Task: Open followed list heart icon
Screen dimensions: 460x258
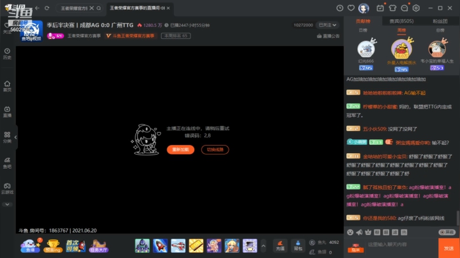Action: 351,8
